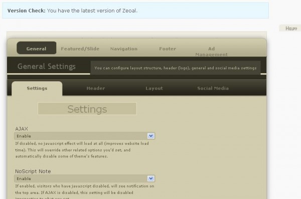Open the Social Media sub-tab

[213, 88]
